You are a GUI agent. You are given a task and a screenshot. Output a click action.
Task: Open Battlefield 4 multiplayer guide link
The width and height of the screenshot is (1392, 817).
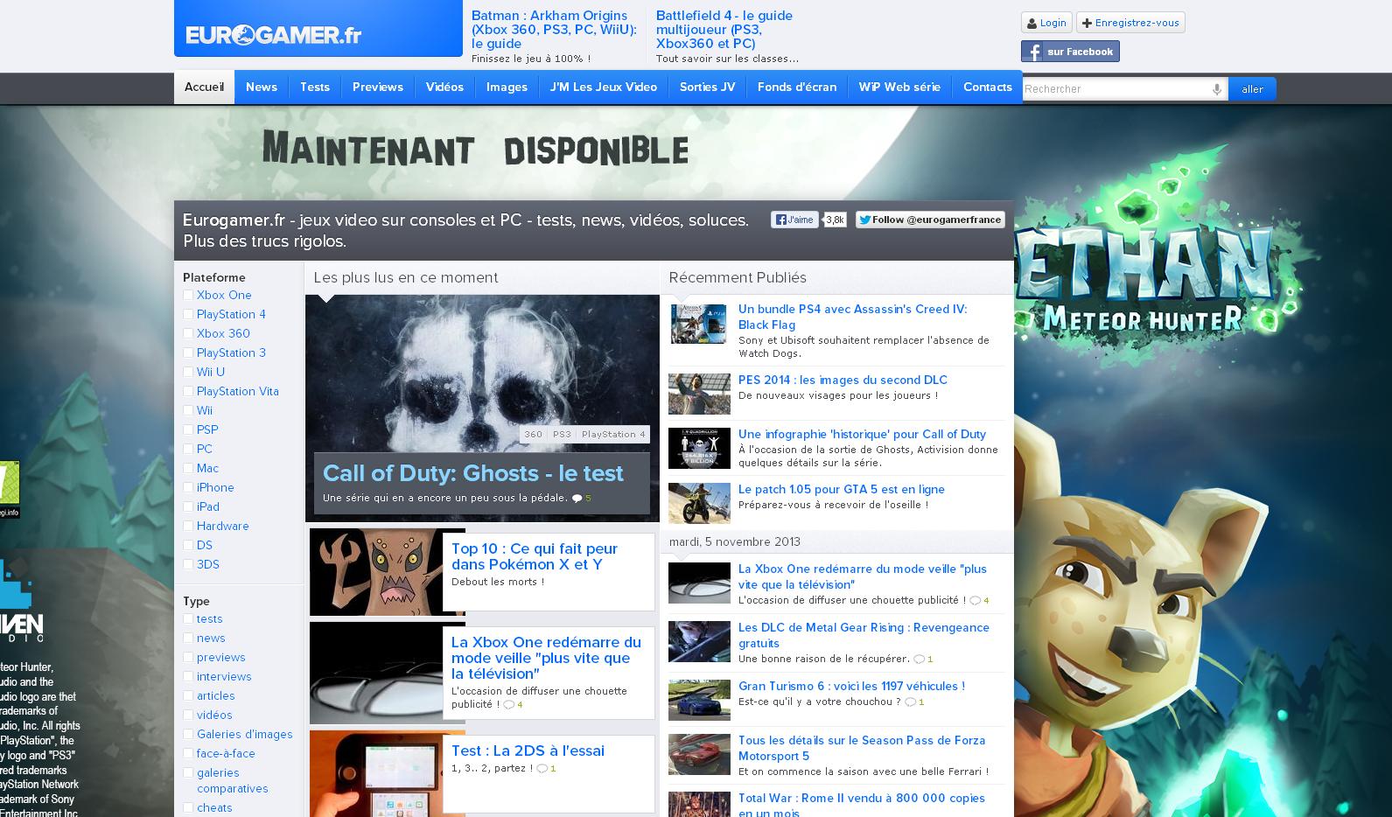click(724, 30)
